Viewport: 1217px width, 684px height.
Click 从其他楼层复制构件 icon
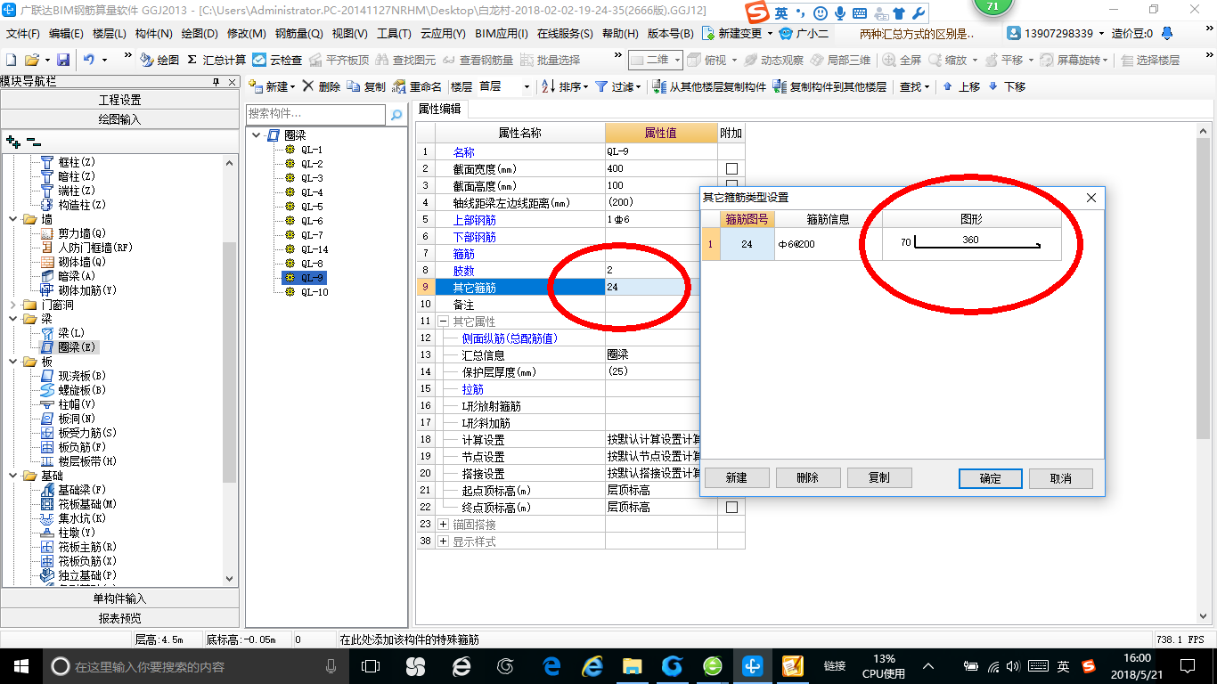658,86
